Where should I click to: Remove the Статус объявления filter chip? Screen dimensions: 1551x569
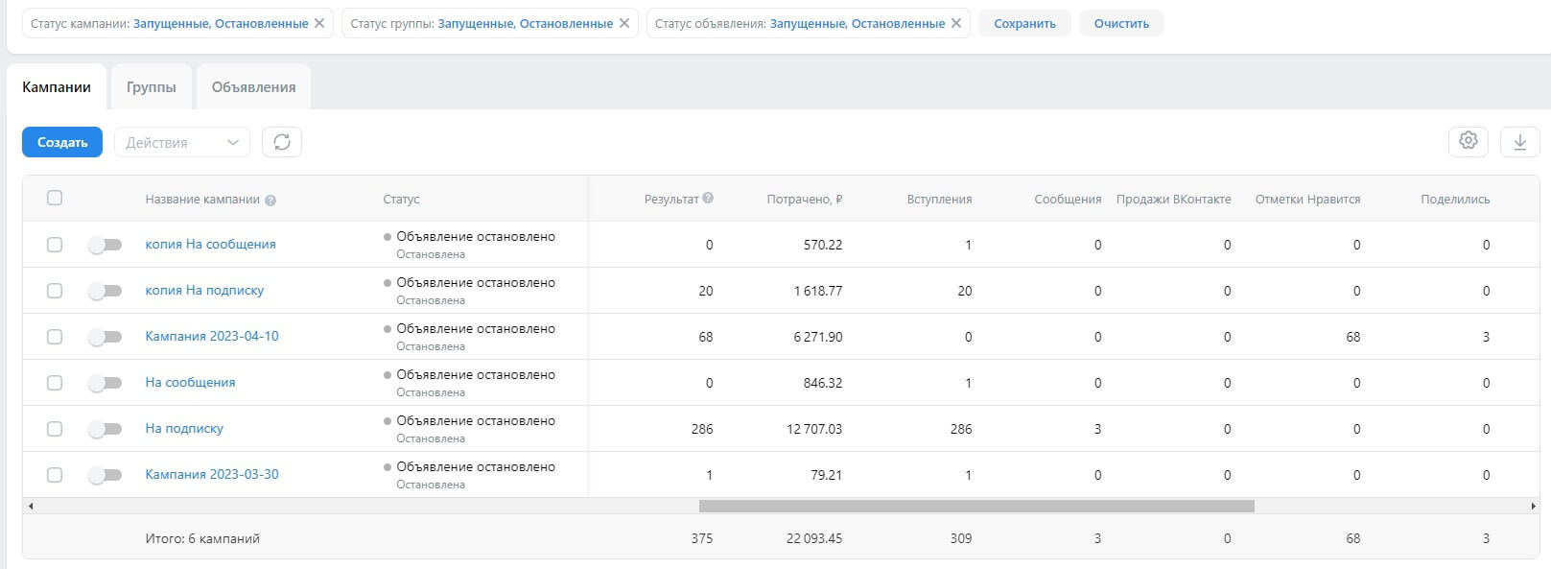coord(956,23)
